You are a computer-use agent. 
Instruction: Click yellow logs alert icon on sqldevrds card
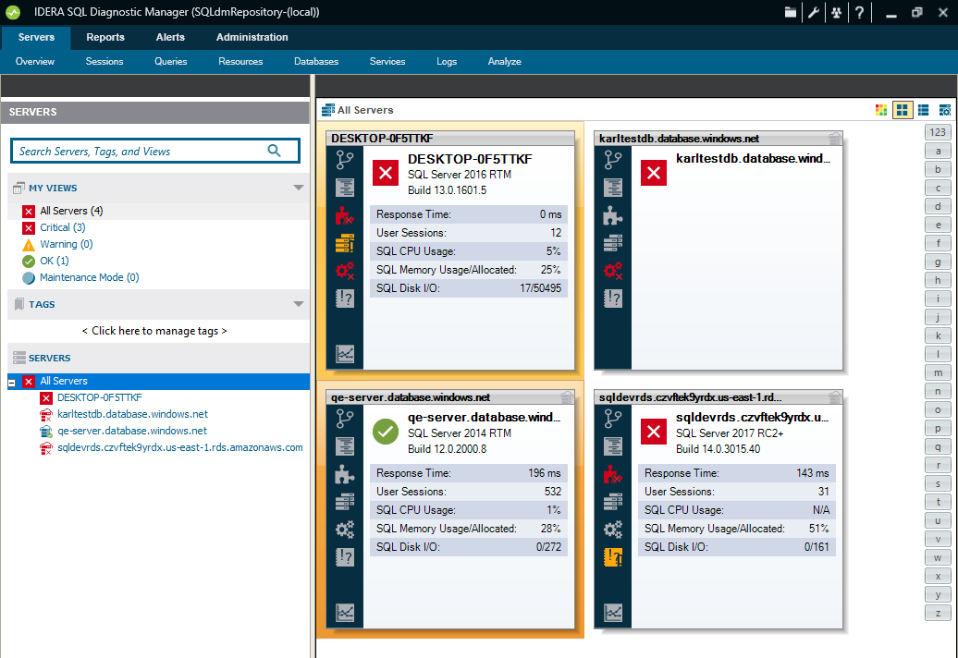613,557
